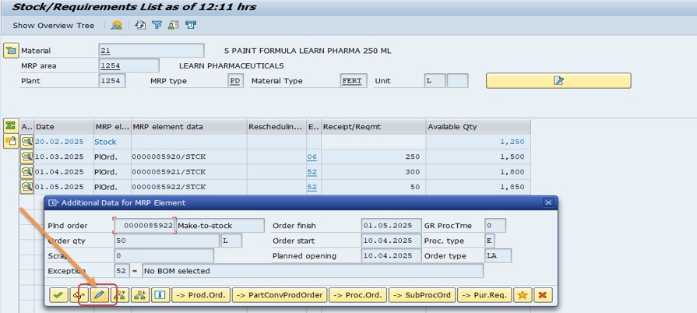Click the display element glasses icon

[x=79, y=295]
